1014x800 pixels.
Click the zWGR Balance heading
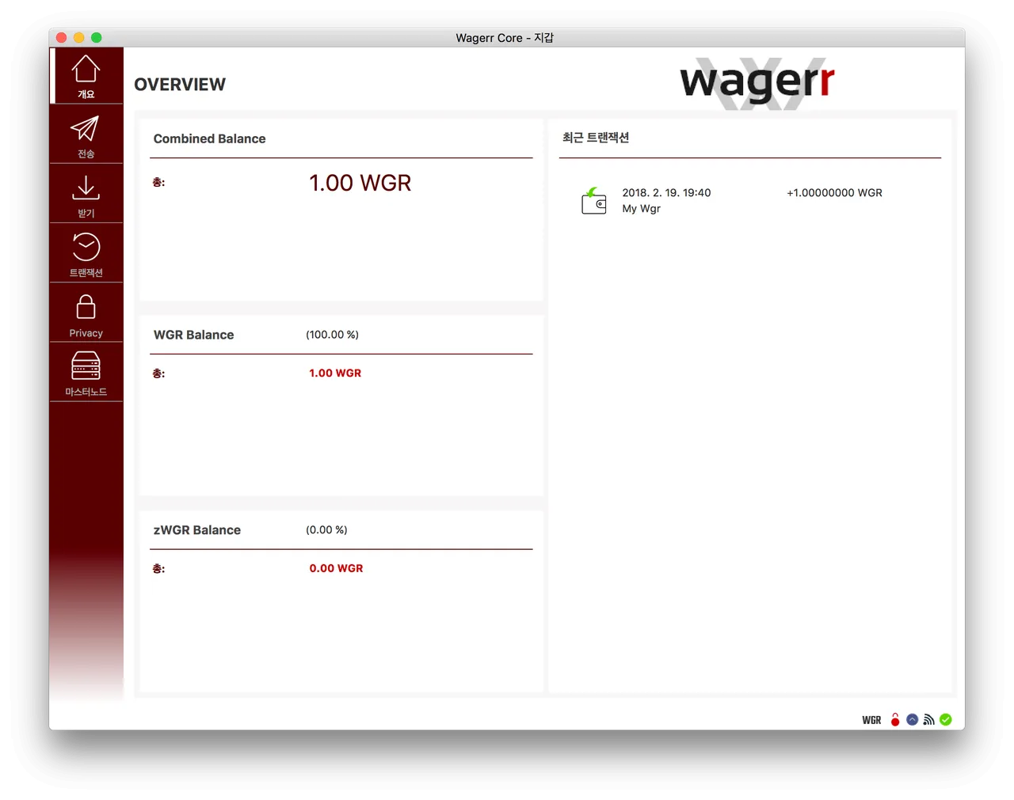[x=196, y=530]
